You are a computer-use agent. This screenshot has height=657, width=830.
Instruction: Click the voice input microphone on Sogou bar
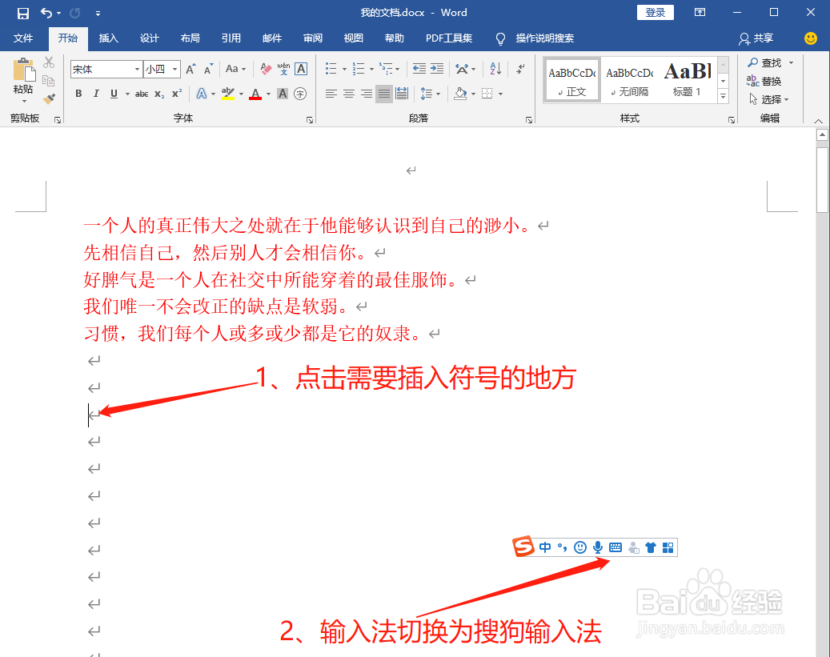[x=598, y=547]
